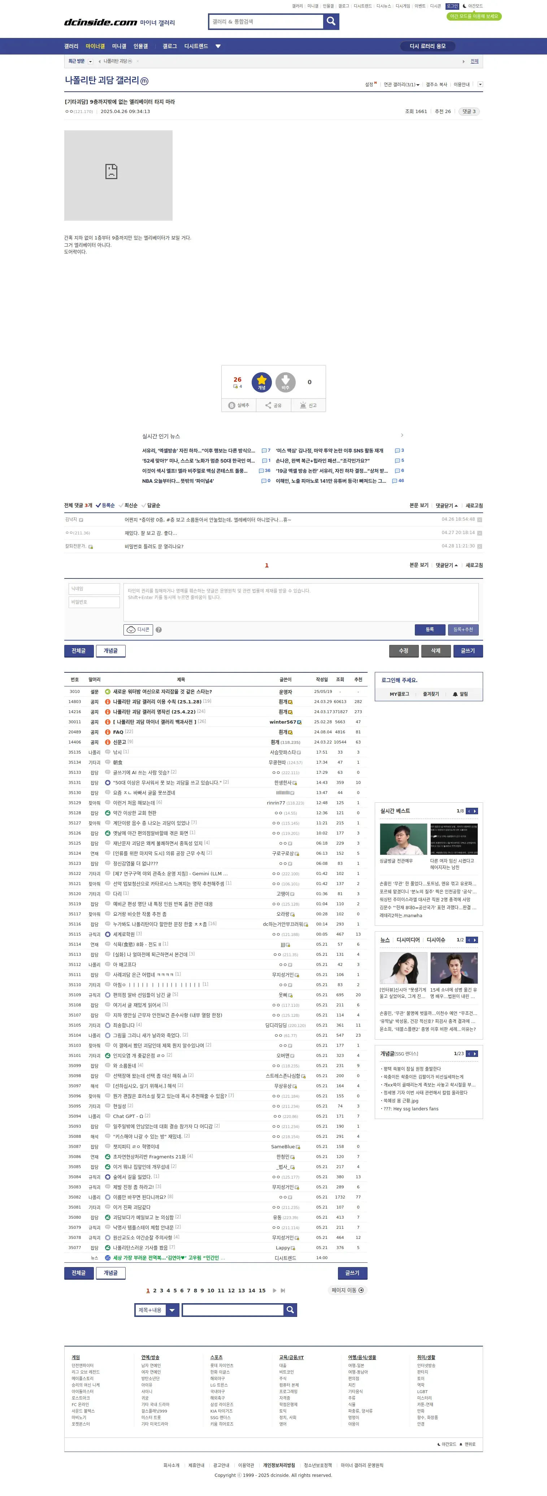This screenshot has width=547, height=1496.
Task: Open the 갤로그 nav item
Action: click(x=170, y=47)
